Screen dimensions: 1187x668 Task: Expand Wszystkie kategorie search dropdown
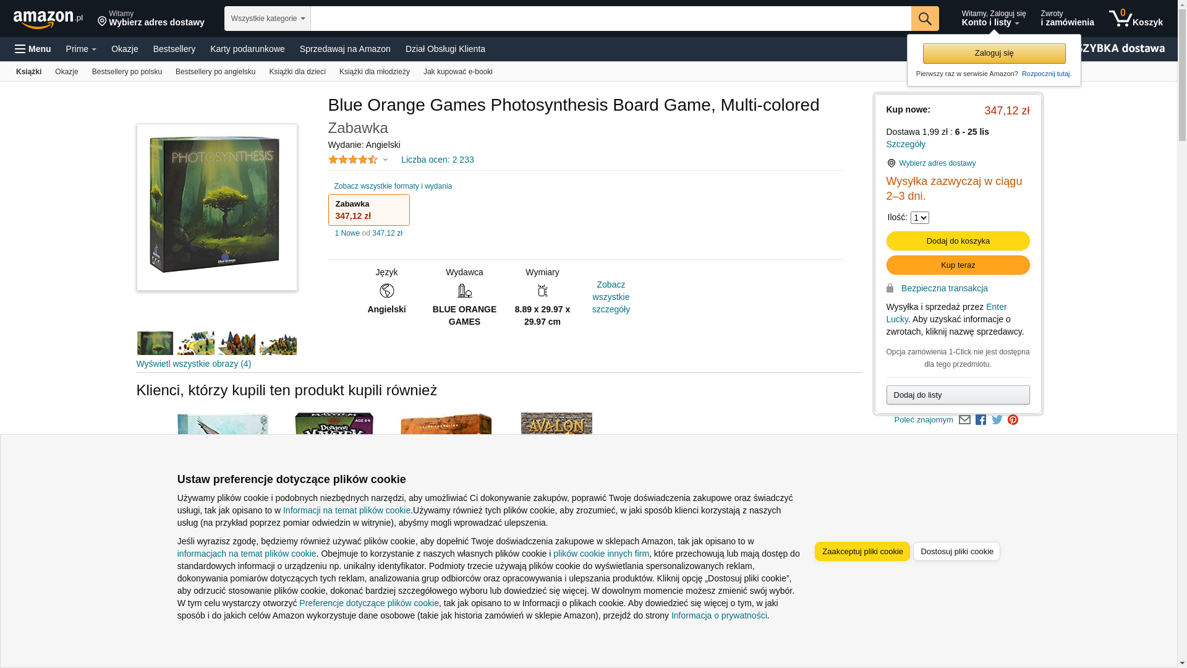click(268, 19)
